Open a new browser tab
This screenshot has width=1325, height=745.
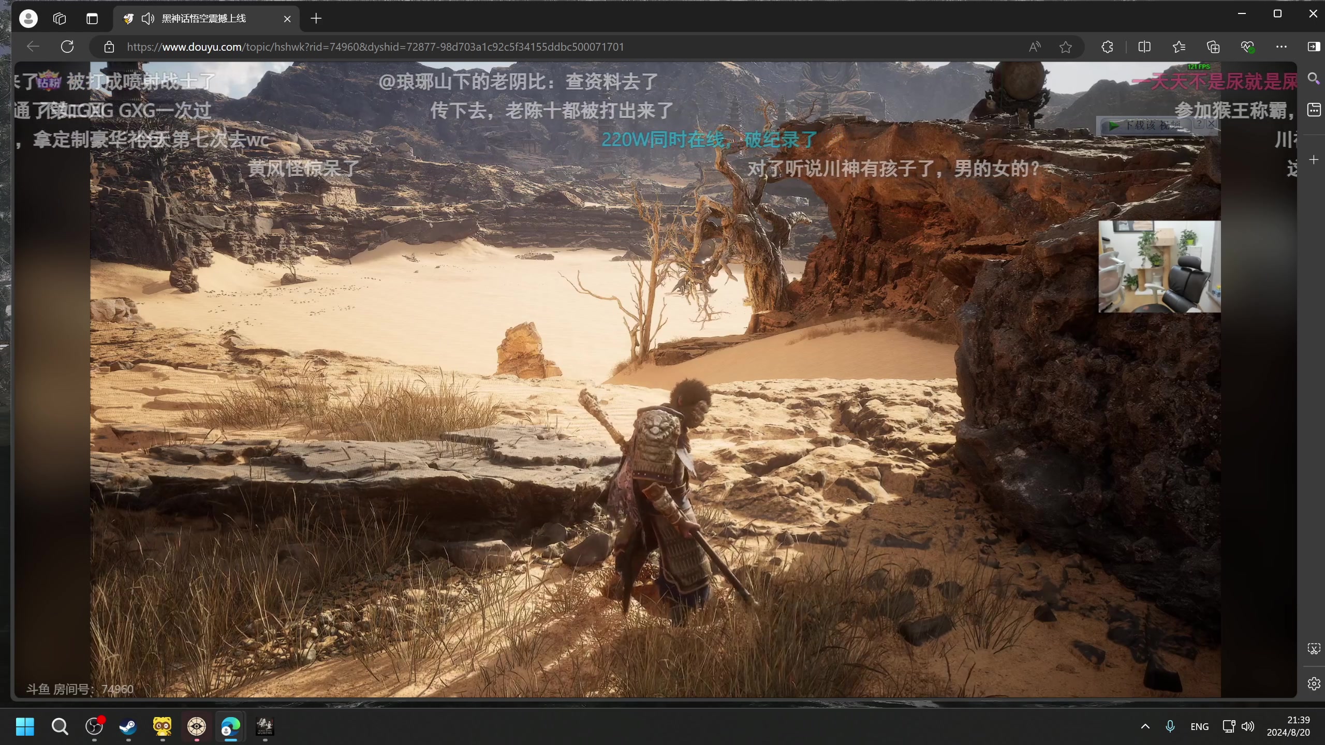pos(316,19)
